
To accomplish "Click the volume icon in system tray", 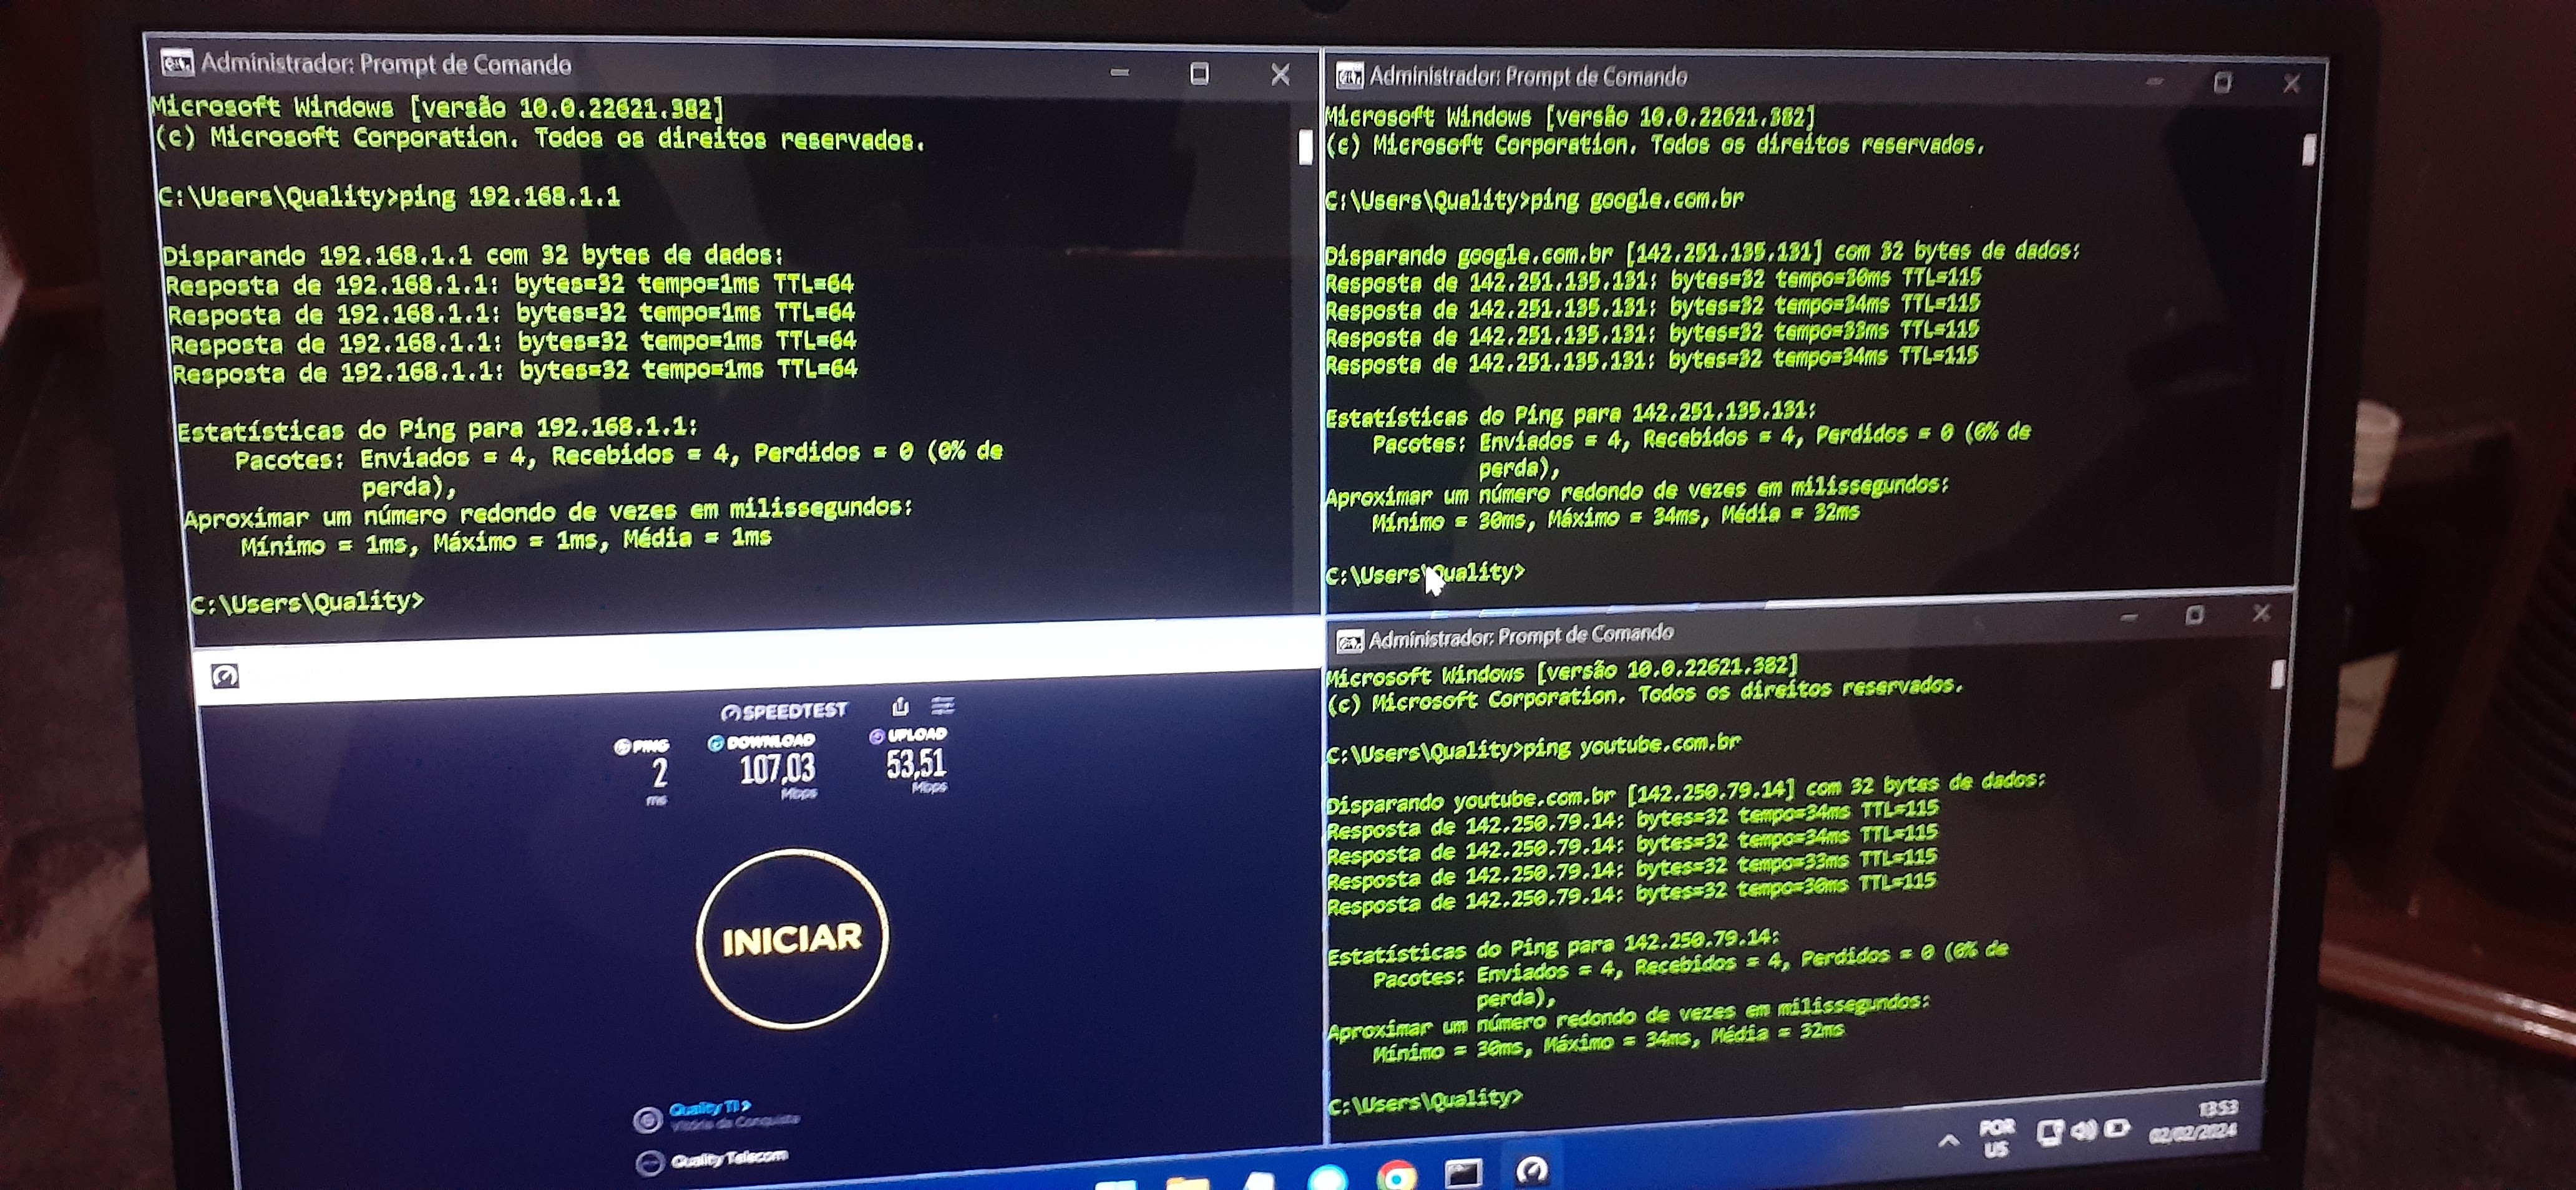I will 2083,1131.
